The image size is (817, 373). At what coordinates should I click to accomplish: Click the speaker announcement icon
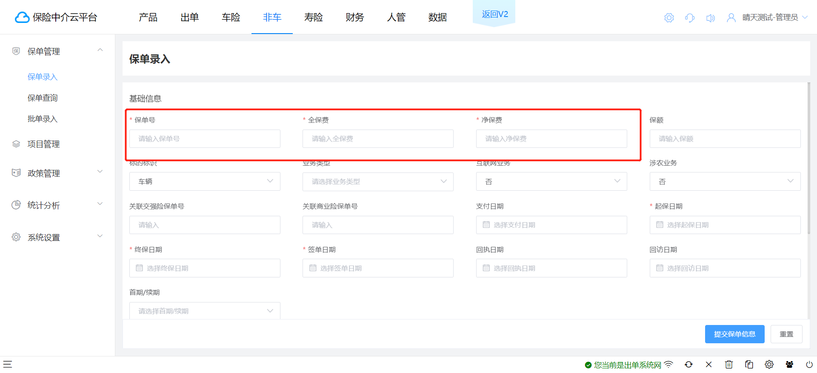click(x=710, y=18)
